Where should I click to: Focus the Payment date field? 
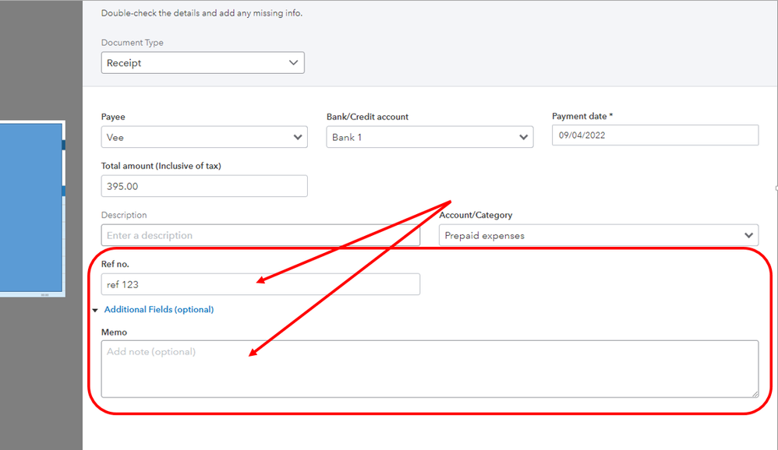click(655, 135)
